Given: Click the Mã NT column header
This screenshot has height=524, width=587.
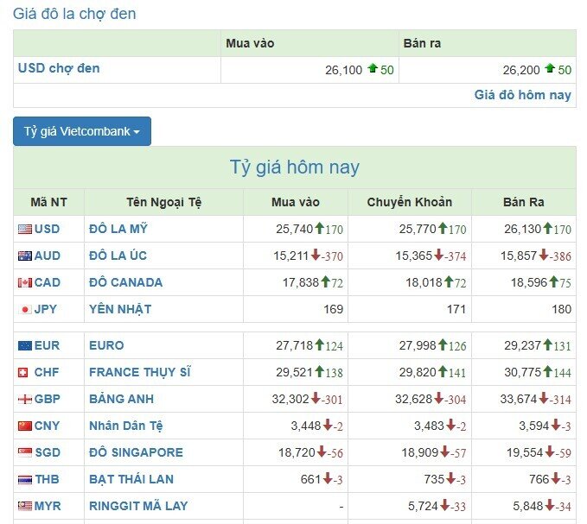Looking at the screenshot, I should (x=48, y=202).
